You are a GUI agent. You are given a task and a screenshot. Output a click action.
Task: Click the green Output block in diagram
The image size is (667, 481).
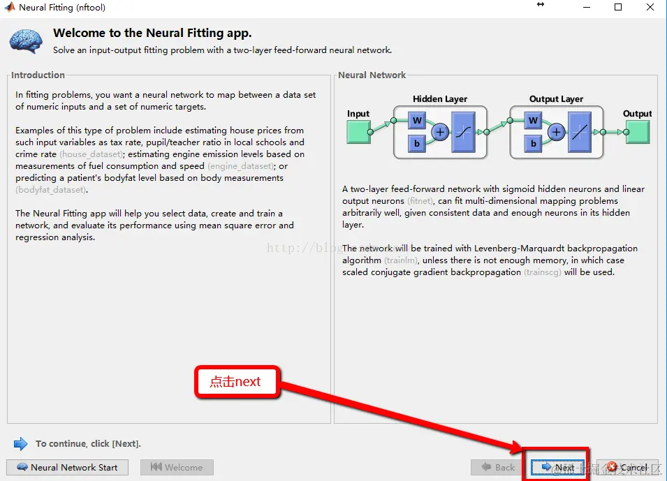(637, 132)
